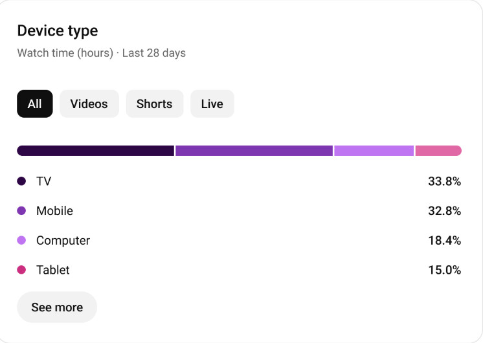Select the All filter chip

tap(35, 104)
